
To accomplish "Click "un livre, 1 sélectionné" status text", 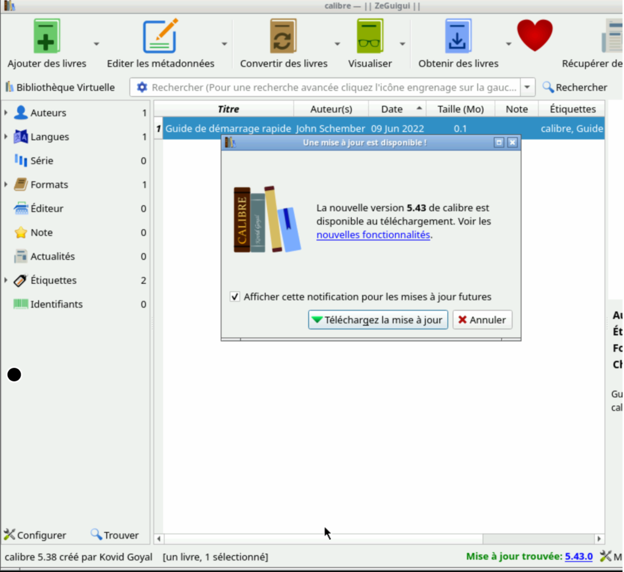I will coord(215,557).
